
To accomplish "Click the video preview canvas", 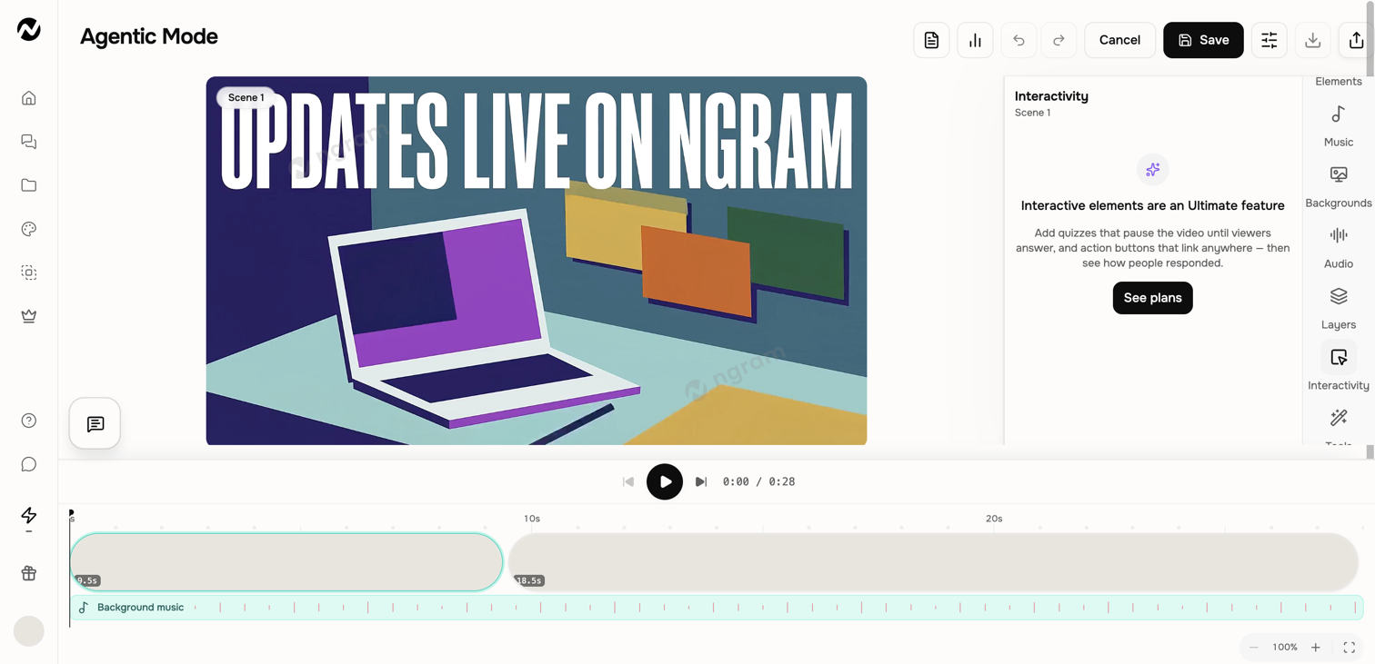I will [x=537, y=261].
